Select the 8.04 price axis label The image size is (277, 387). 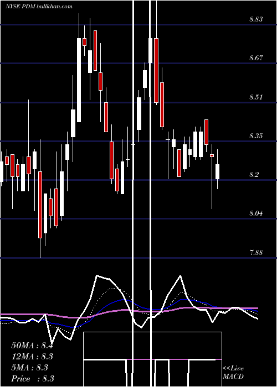256,213
